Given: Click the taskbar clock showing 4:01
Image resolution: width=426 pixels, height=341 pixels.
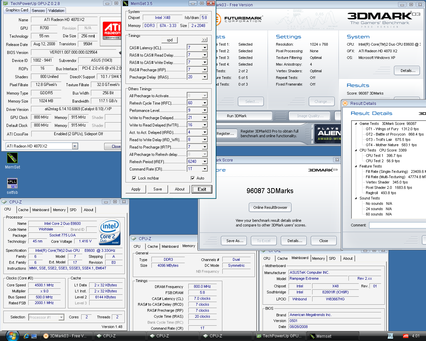Looking at the screenshot, I should pos(416,336).
